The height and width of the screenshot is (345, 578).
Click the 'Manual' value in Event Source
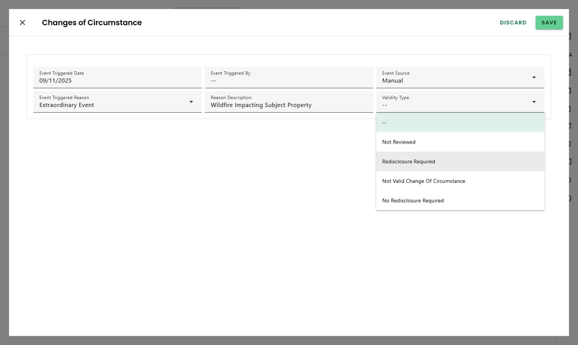pyautogui.click(x=393, y=81)
